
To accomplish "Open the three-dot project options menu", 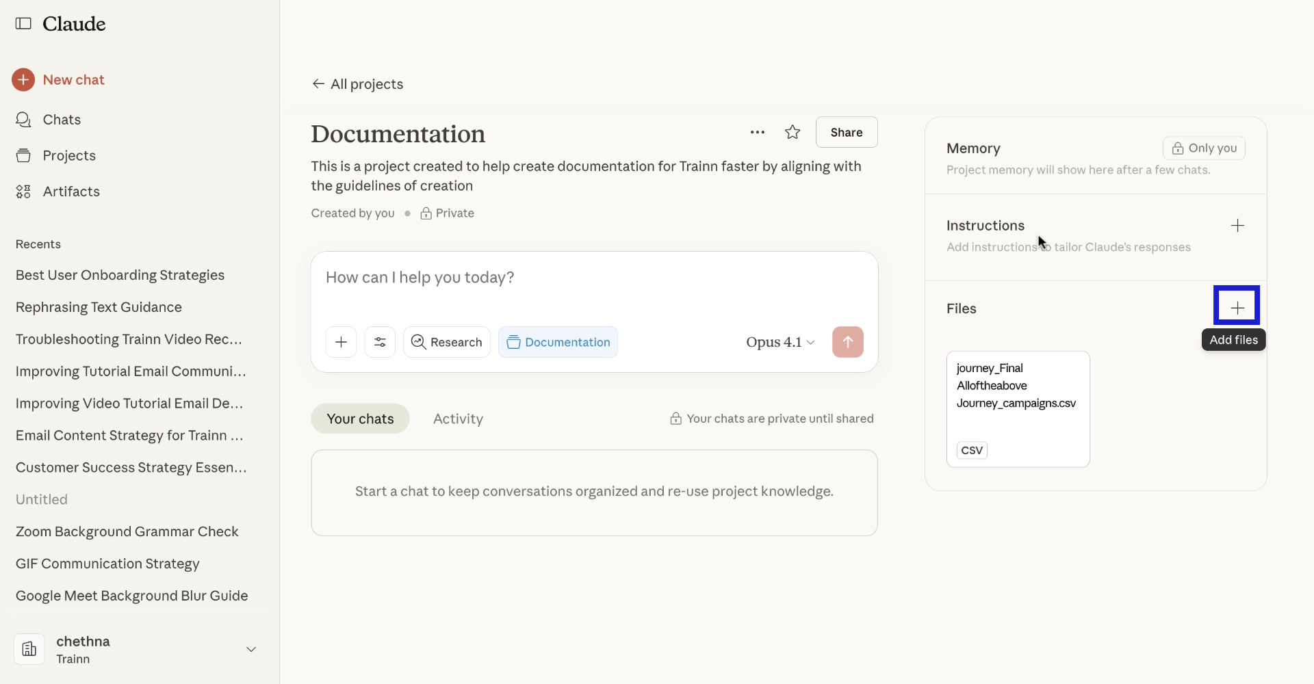I will tap(757, 133).
